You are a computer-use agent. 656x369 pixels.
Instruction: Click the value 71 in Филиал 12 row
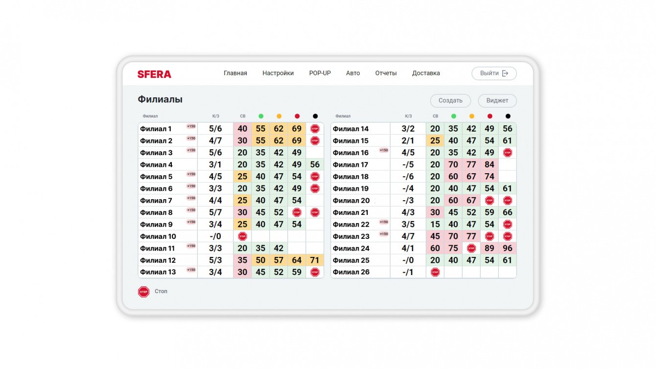pos(315,260)
